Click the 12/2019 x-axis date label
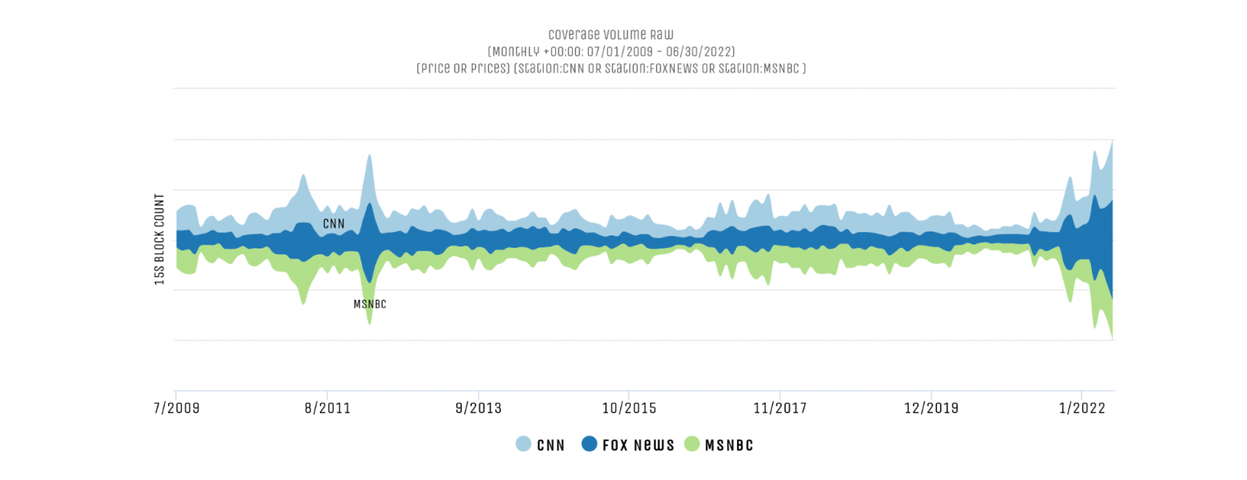Viewport: 1247px width, 480px height. pos(930,408)
